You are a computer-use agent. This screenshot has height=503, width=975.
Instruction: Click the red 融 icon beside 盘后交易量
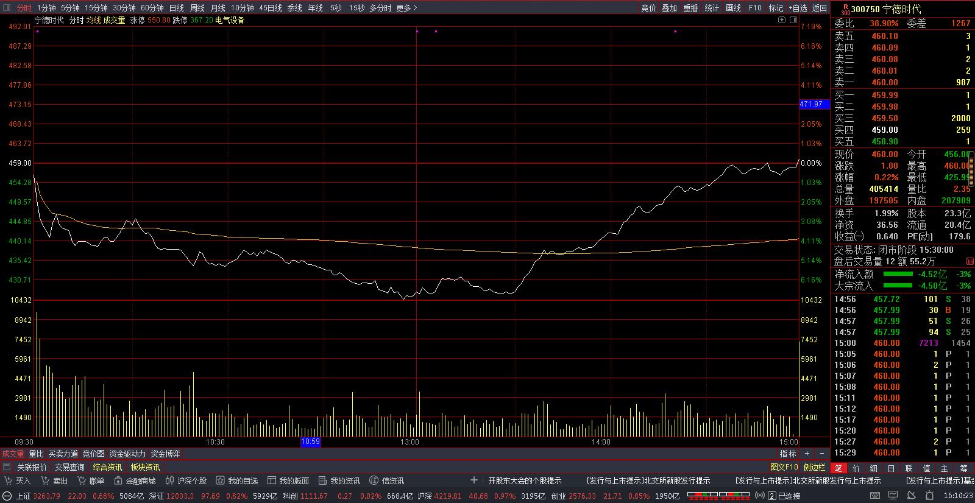[x=970, y=261]
